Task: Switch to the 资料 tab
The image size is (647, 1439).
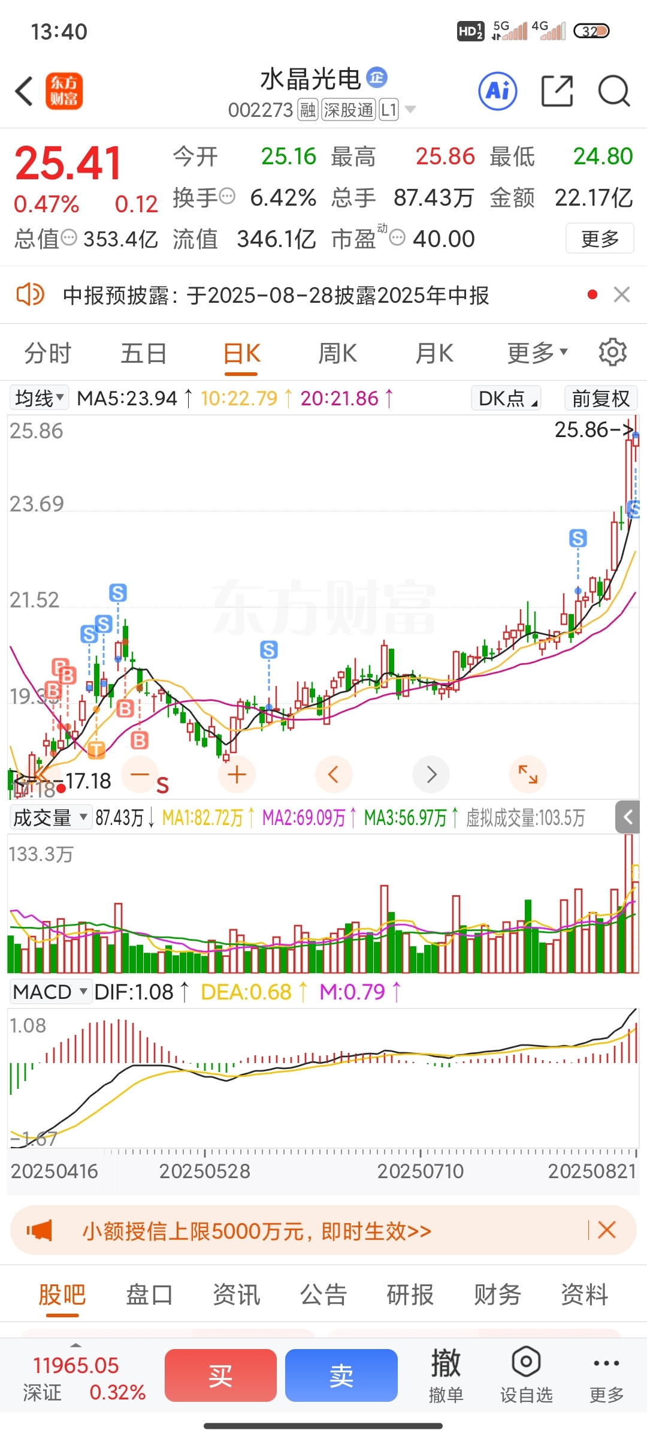Action: (x=585, y=1295)
